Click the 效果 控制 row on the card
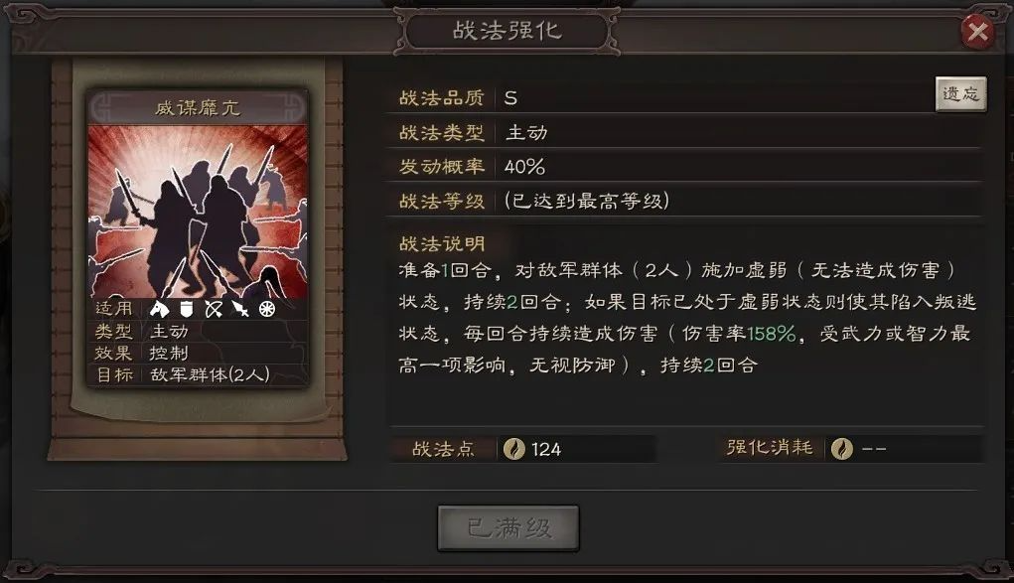This screenshot has width=1014, height=583. (198, 353)
